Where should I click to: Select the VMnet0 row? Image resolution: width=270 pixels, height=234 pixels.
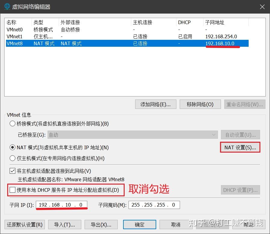click(x=127, y=30)
